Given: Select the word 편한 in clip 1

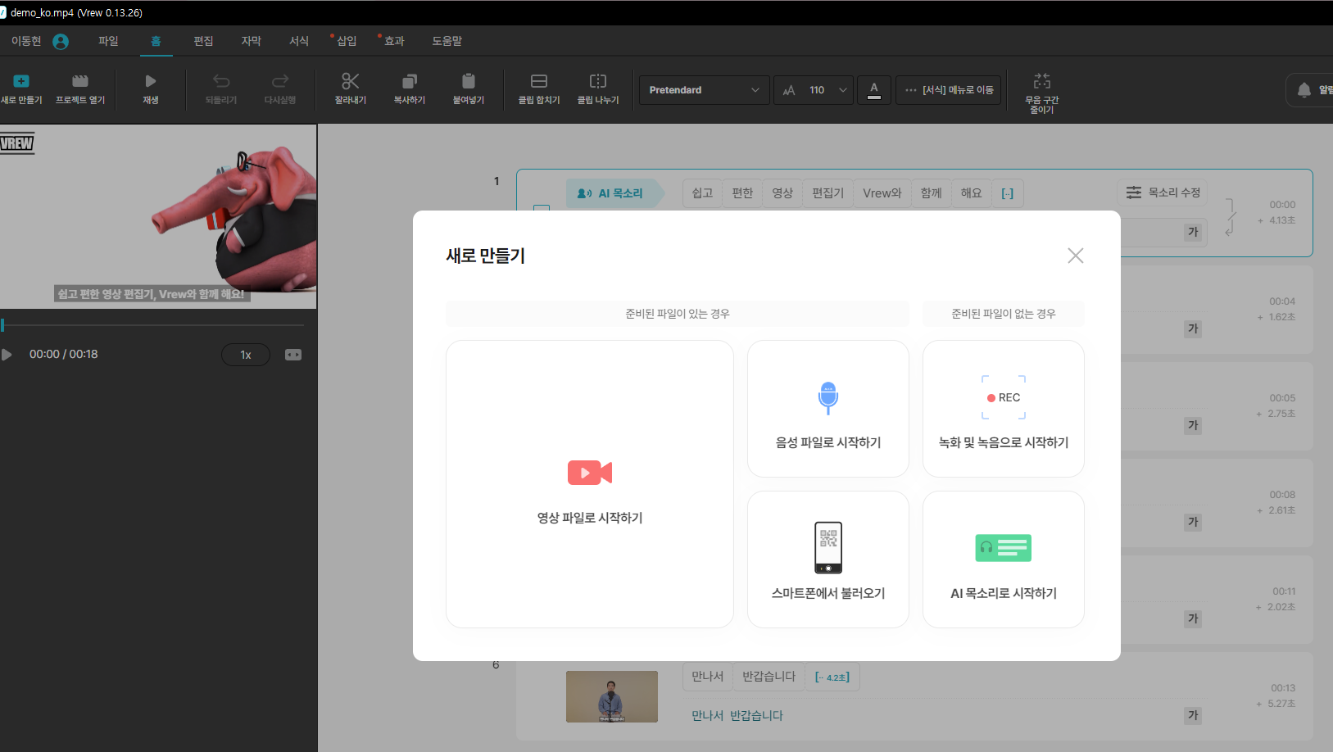Looking at the screenshot, I should [x=742, y=193].
